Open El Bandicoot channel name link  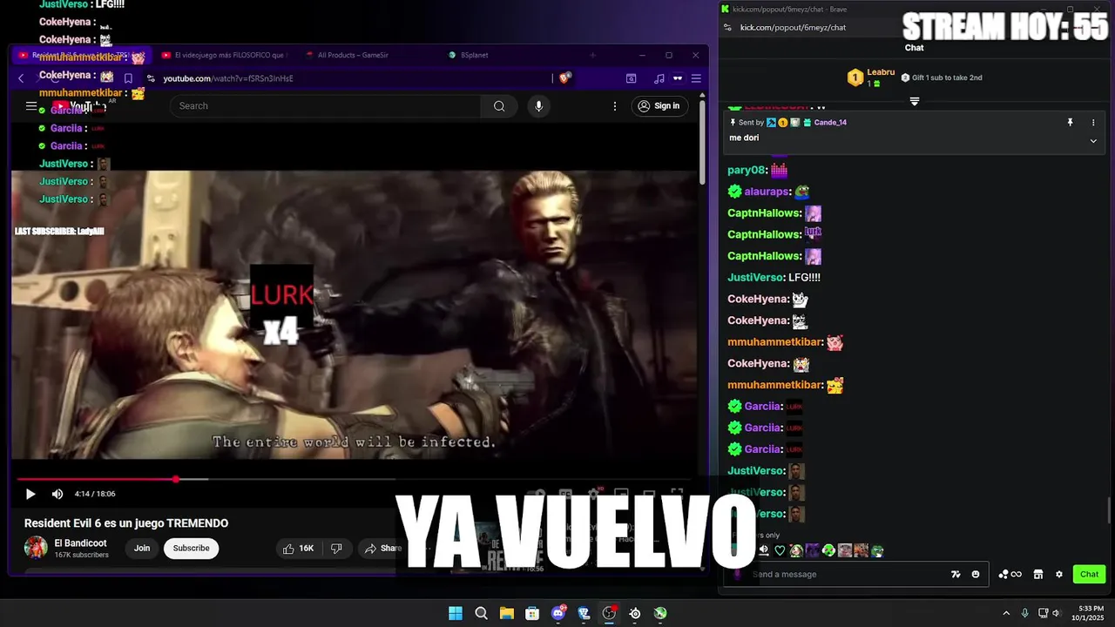[80, 543]
